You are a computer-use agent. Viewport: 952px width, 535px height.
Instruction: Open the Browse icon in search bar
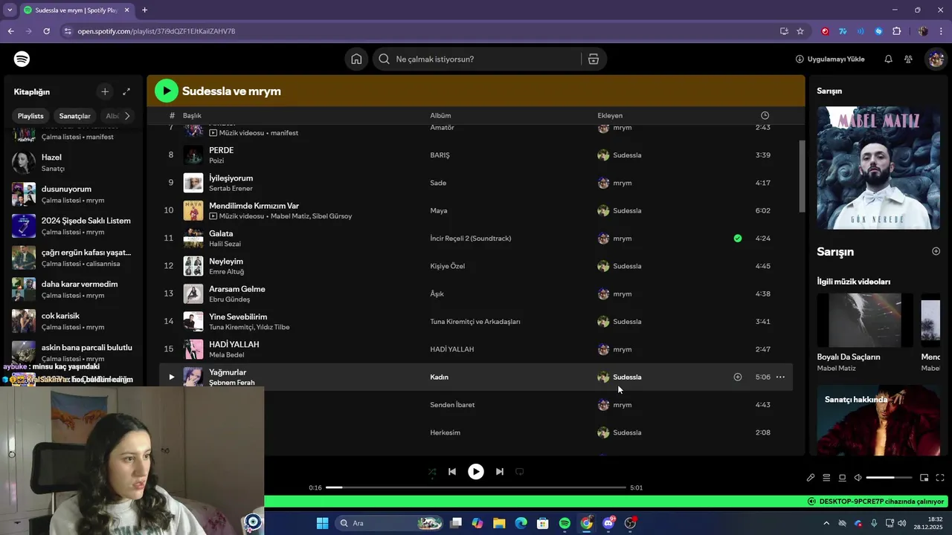[x=594, y=59]
